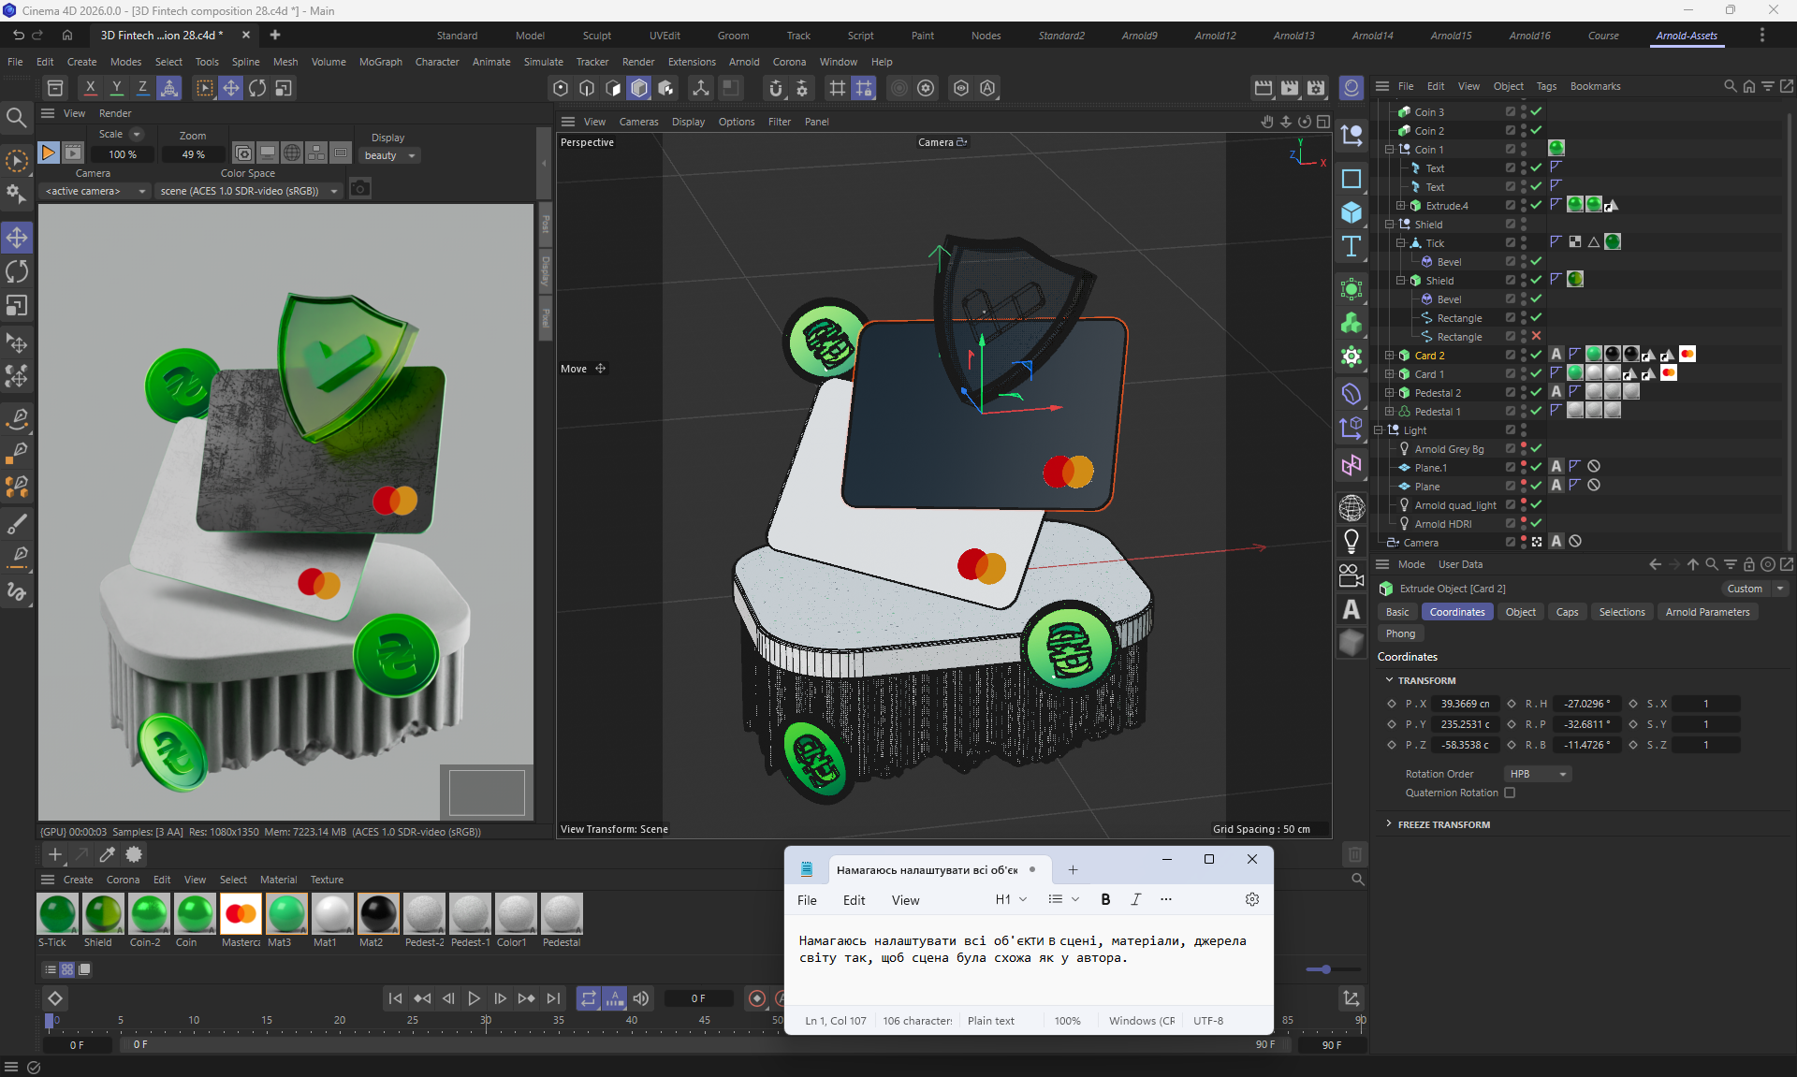Viewport: 1797px width, 1077px height.
Task: Click the Arnold Parameters button
Action: [1707, 612]
